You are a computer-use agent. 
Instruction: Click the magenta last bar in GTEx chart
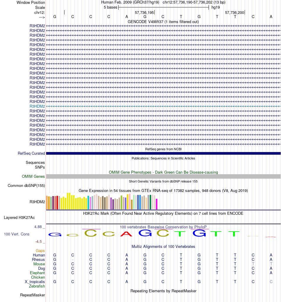point(156,204)
